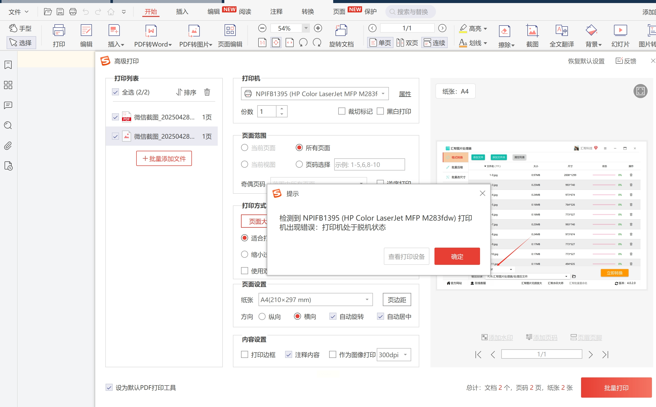Click the rotate document icon
Screen dimensions: 656x407
tap(341, 30)
